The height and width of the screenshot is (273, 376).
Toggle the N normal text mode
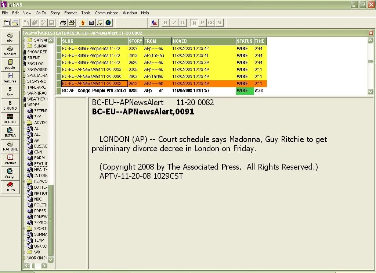[x=194, y=23]
